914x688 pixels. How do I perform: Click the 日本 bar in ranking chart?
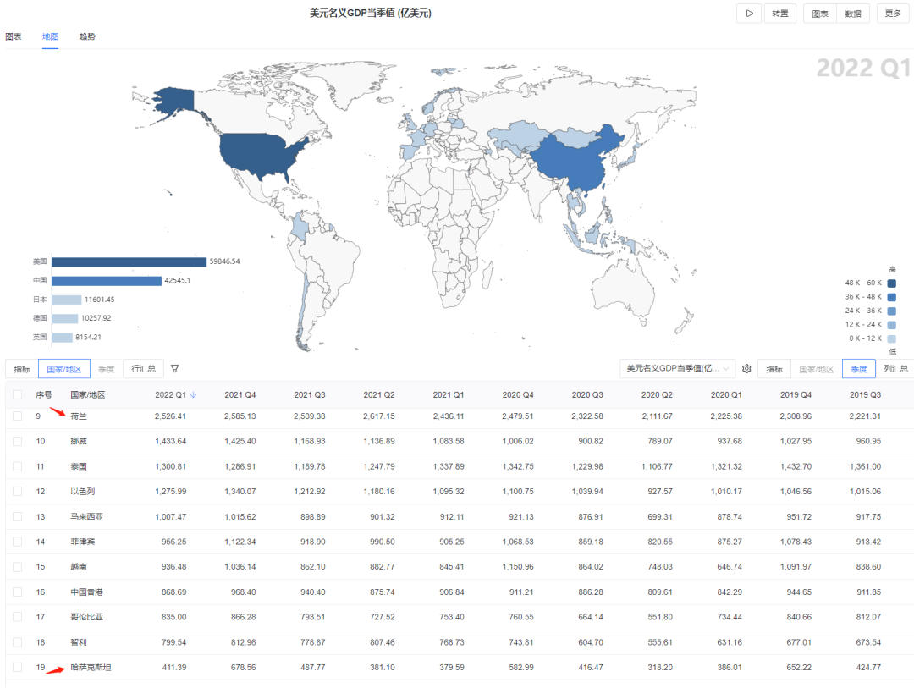click(x=67, y=300)
